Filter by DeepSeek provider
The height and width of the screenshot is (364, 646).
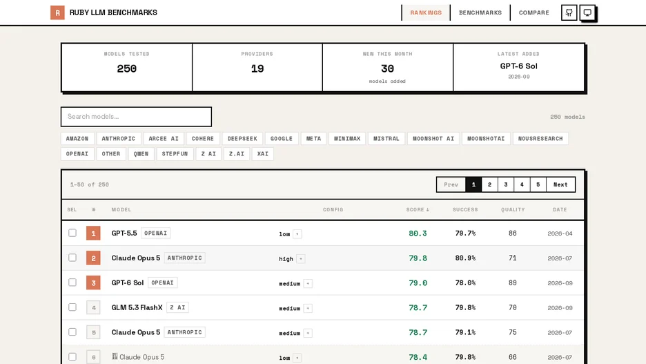[242, 139]
